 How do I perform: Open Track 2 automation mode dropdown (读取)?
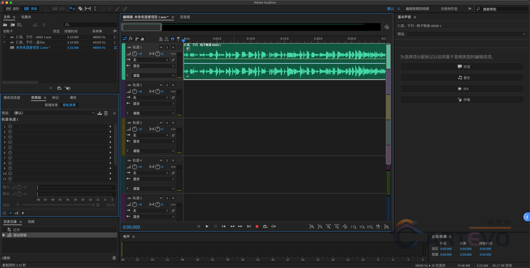153,113
